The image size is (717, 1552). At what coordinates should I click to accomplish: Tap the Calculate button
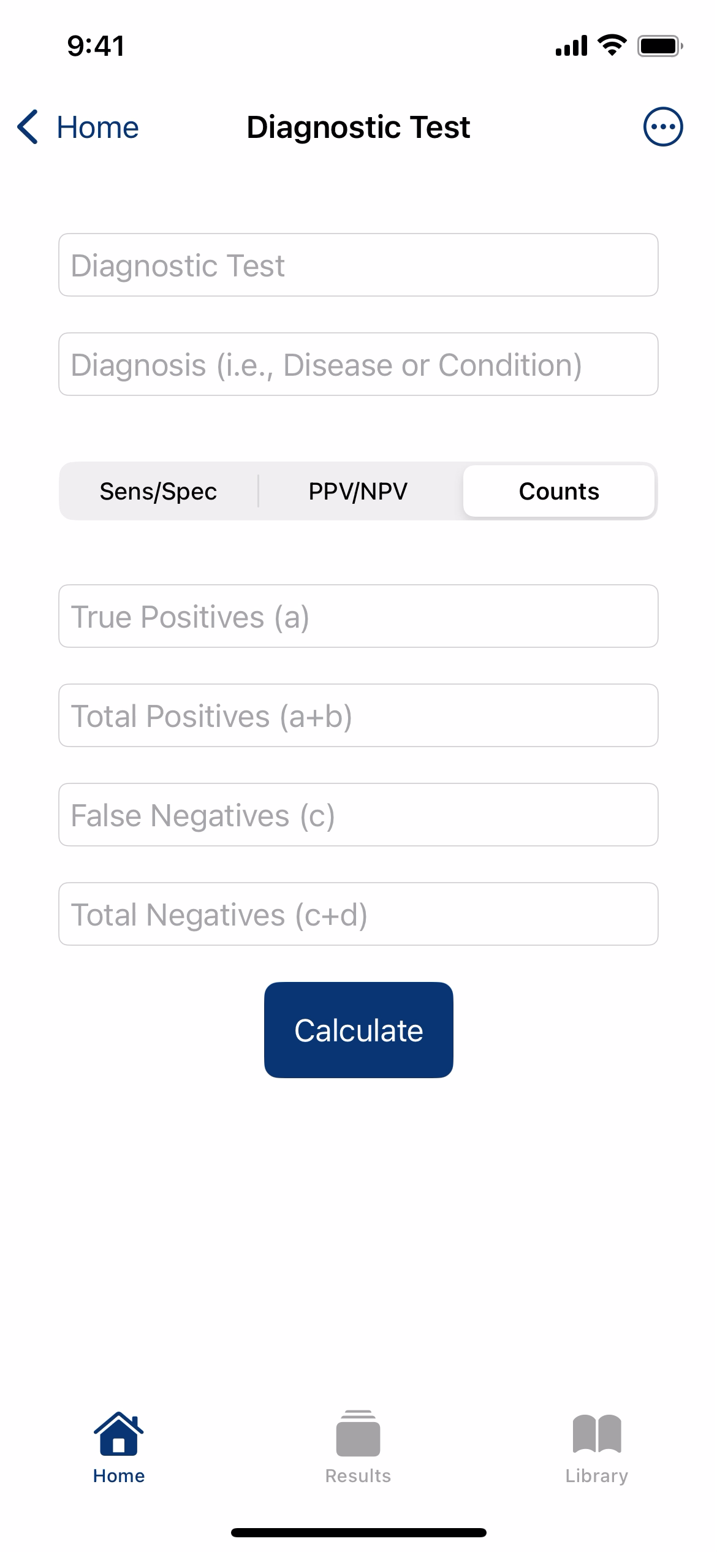pyautogui.click(x=358, y=1030)
